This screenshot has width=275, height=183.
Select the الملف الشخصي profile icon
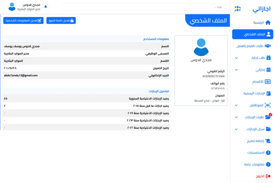coord(268,34)
